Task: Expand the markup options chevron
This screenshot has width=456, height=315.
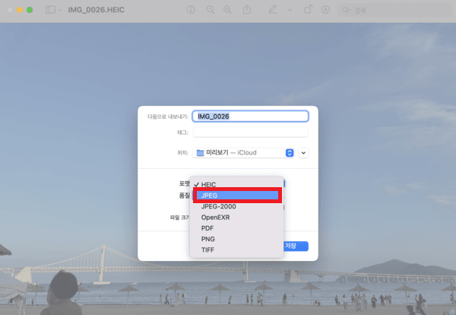Action: pos(290,10)
